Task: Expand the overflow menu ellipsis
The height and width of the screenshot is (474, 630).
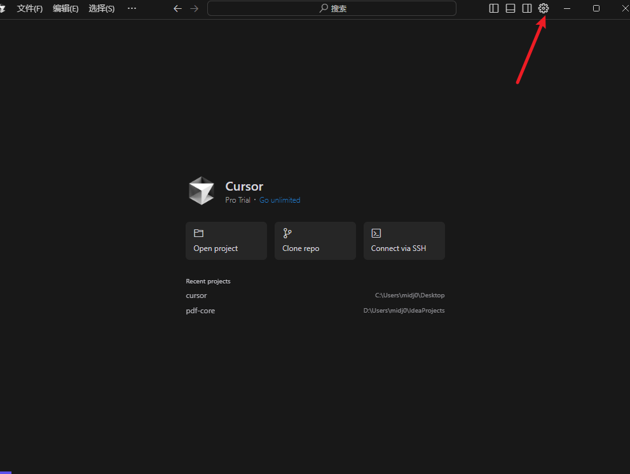Action: pyautogui.click(x=132, y=8)
